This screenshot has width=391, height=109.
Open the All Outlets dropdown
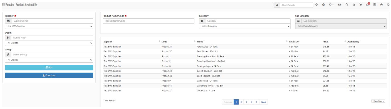click(x=49, y=43)
